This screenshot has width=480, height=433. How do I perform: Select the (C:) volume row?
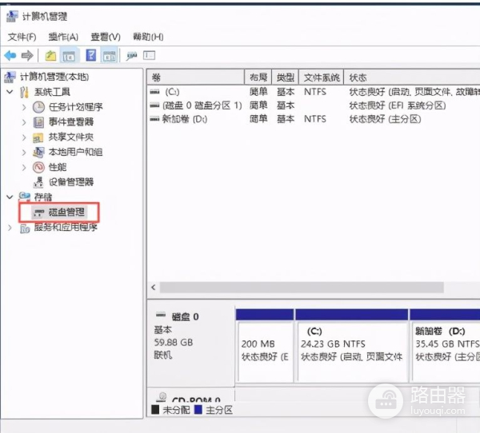click(314, 92)
